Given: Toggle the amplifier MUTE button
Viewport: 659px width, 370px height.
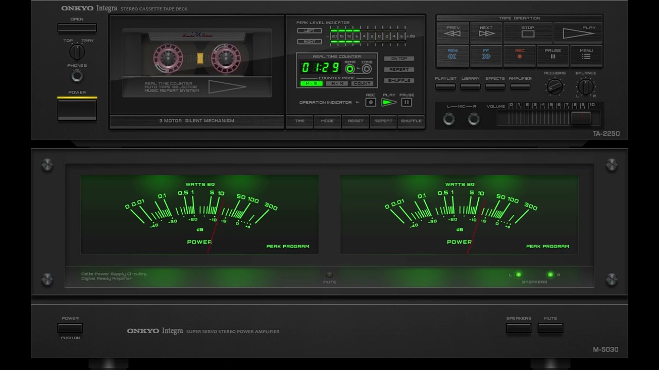Looking at the screenshot, I should coord(550,328).
